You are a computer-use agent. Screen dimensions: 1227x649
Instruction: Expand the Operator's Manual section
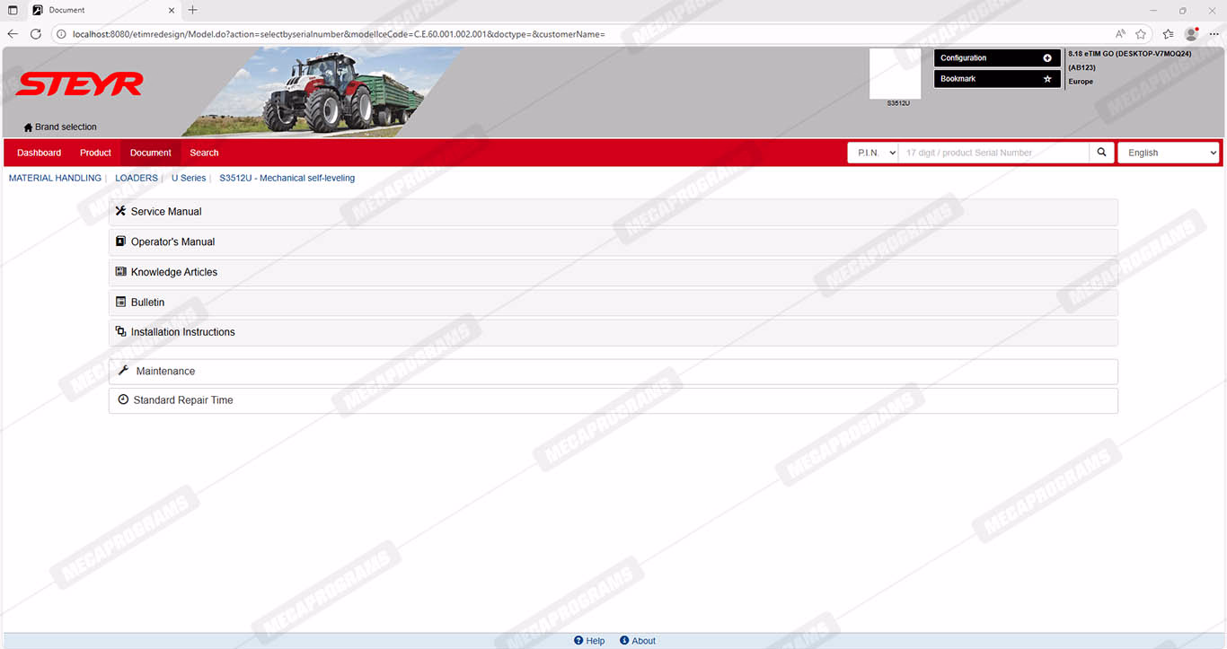(172, 242)
